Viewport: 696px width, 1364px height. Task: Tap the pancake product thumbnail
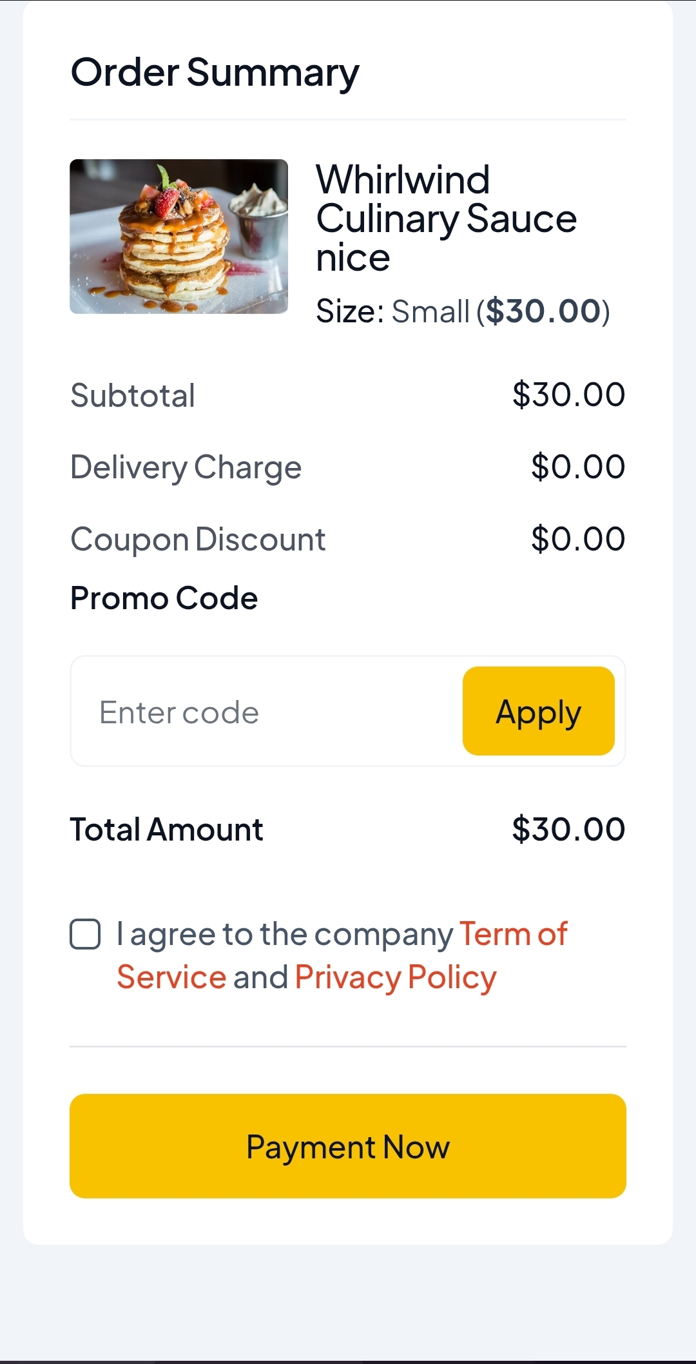coord(179,237)
